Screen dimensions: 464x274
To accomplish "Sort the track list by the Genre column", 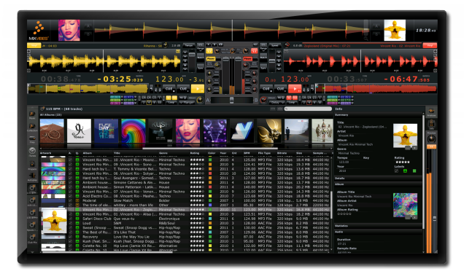I will pos(163,153).
